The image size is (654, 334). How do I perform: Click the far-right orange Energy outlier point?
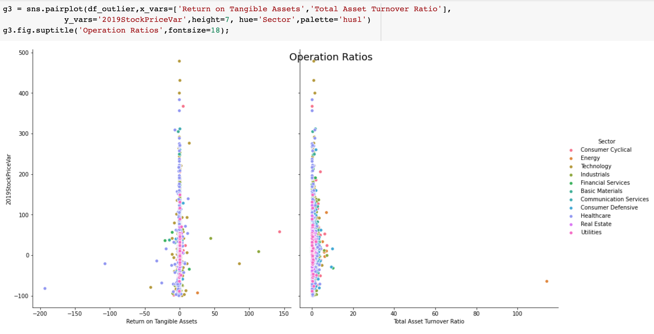547,281
